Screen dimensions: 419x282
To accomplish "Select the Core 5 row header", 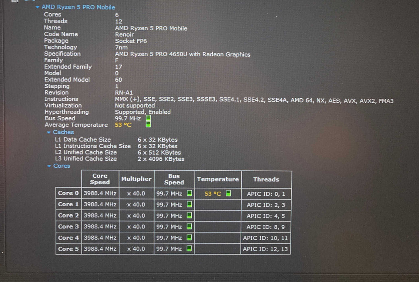I will [x=68, y=249].
